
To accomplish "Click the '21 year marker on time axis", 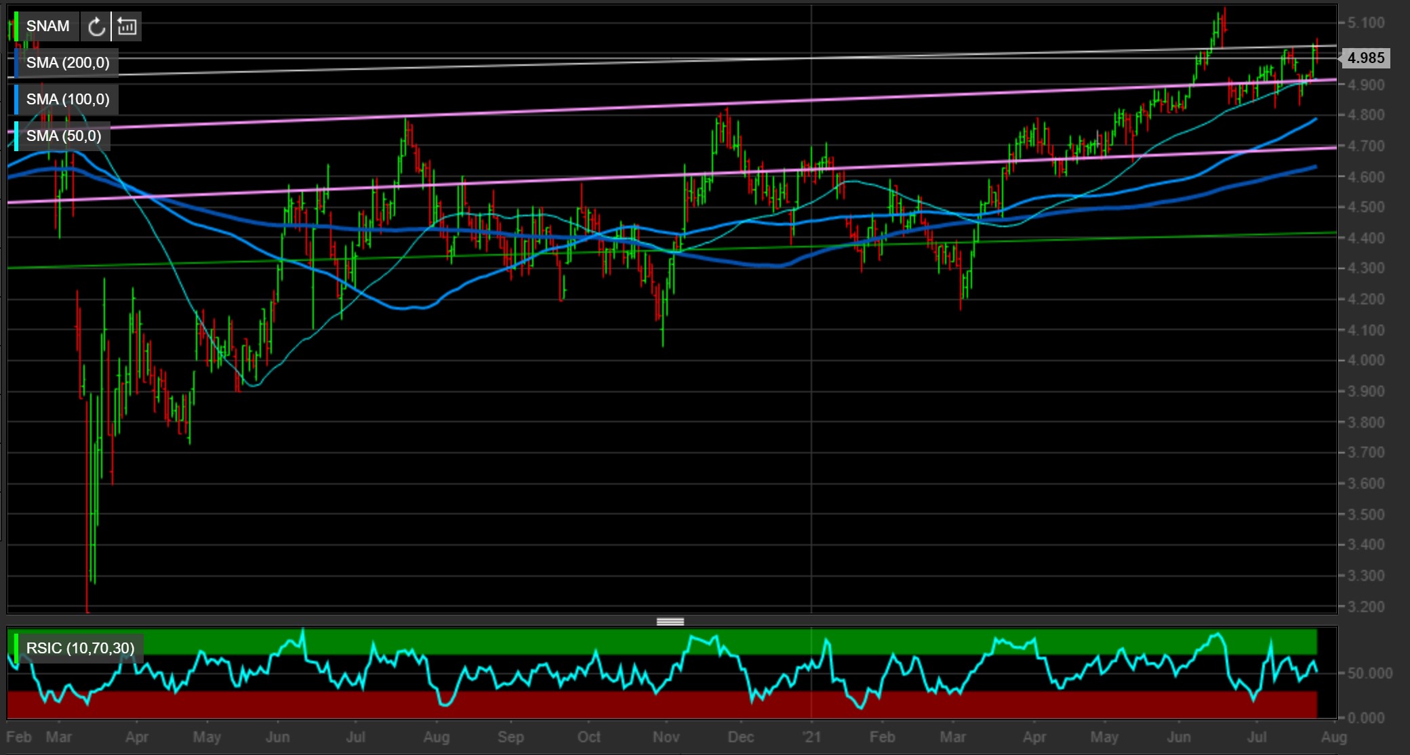I will coord(811,737).
